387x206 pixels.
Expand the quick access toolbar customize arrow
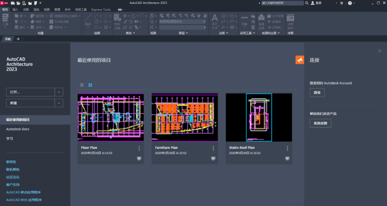coord(40,3)
